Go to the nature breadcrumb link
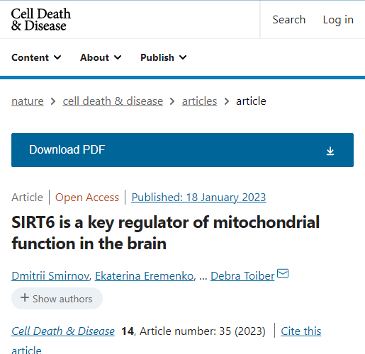The image size is (365, 354). [x=28, y=101]
